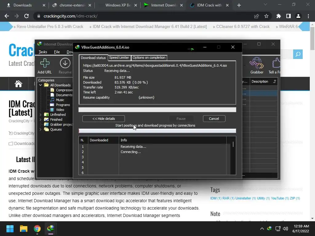Viewport: 315px width, 236px height.
Task: Select the Music category in tree
Action: [x=60, y=100]
